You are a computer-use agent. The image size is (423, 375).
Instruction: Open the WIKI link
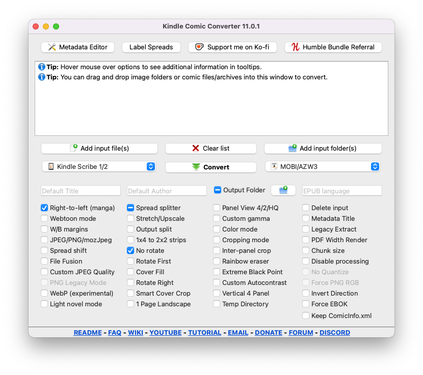(136, 333)
